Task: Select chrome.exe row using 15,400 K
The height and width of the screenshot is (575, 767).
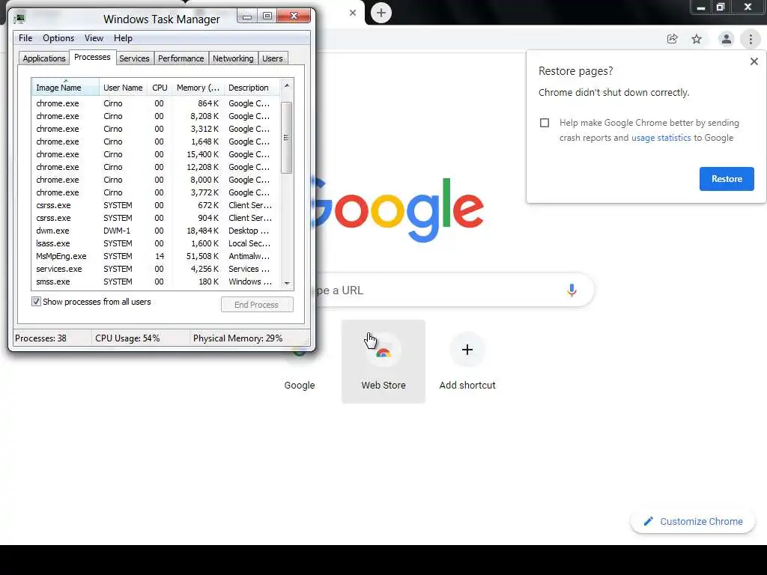Action: (x=155, y=154)
